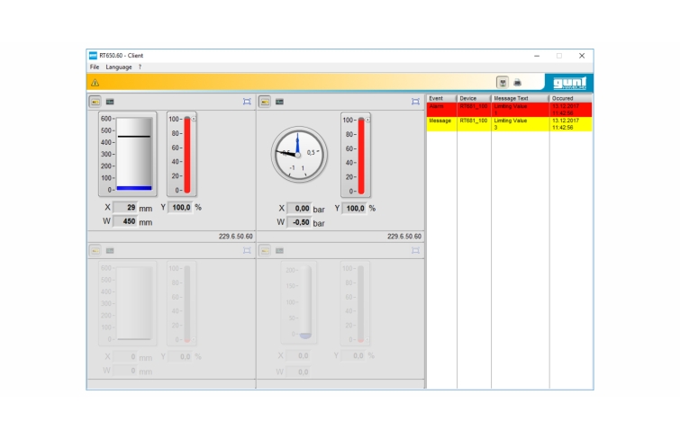Screen dimensions: 680x439
Task: Maximize the greyed-out mm level panel
Action: (247, 250)
